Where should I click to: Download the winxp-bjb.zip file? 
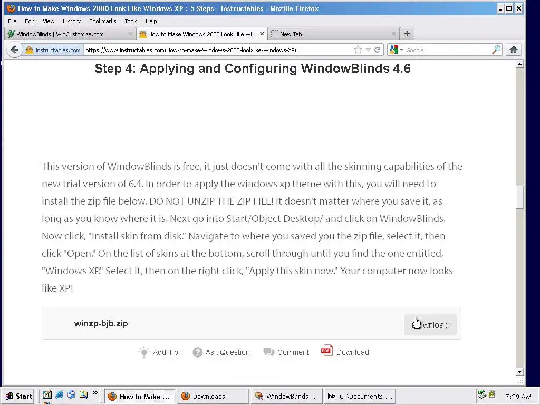[430, 324]
